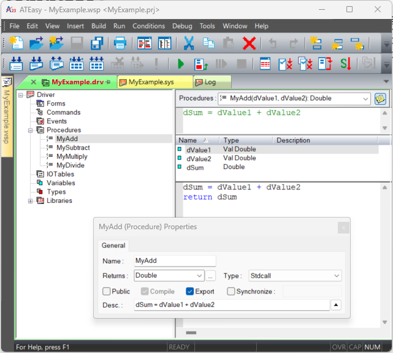Click the Copy toolbar icon
Image resolution: width=393 pixels, height=353 pixels.
[208, 43]
